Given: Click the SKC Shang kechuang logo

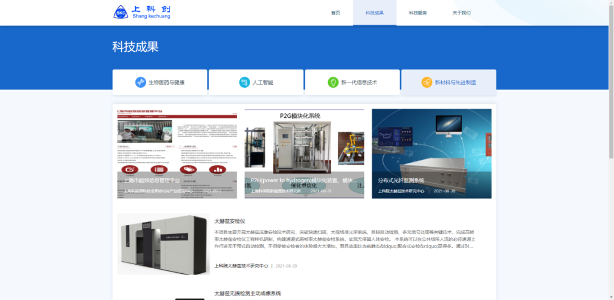Looking at the screenshot, I should coord(142,12).
